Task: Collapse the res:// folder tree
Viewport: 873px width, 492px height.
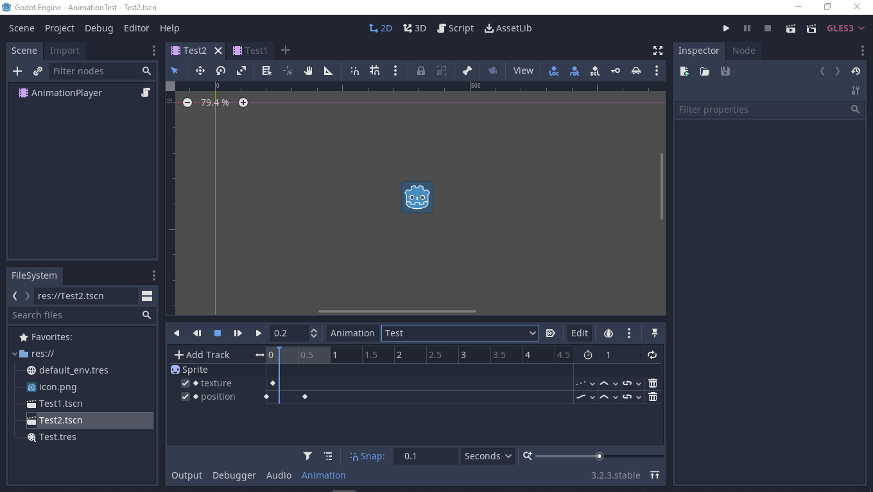Action: [x=13, y=353]
